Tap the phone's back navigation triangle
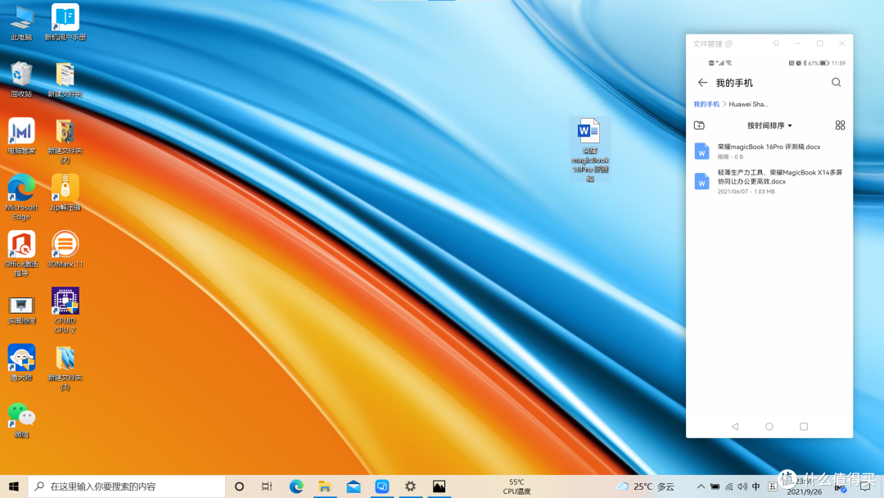 [734, 427]
